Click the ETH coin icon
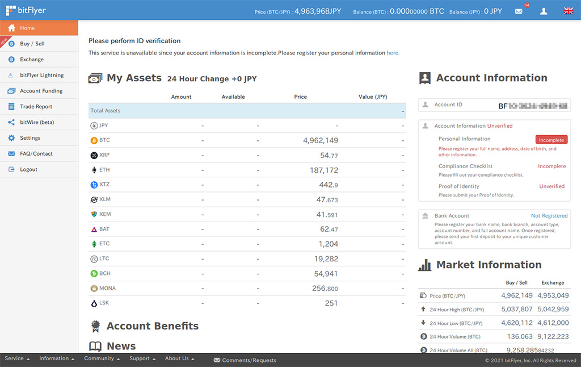 tap(94, 170)
